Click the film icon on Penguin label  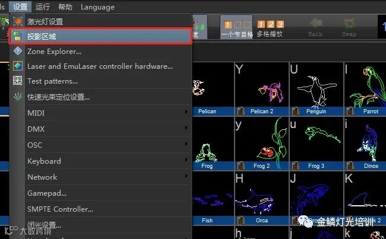click(x=295, y=111)
